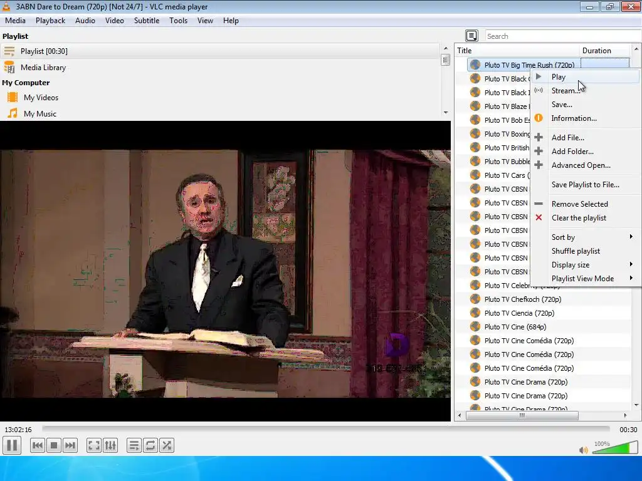Expand the Display size submenu

(x=586, y=265)
